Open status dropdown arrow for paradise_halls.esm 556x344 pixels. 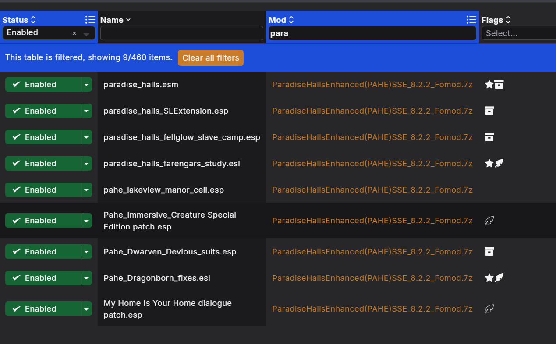(x=86, y=85)
